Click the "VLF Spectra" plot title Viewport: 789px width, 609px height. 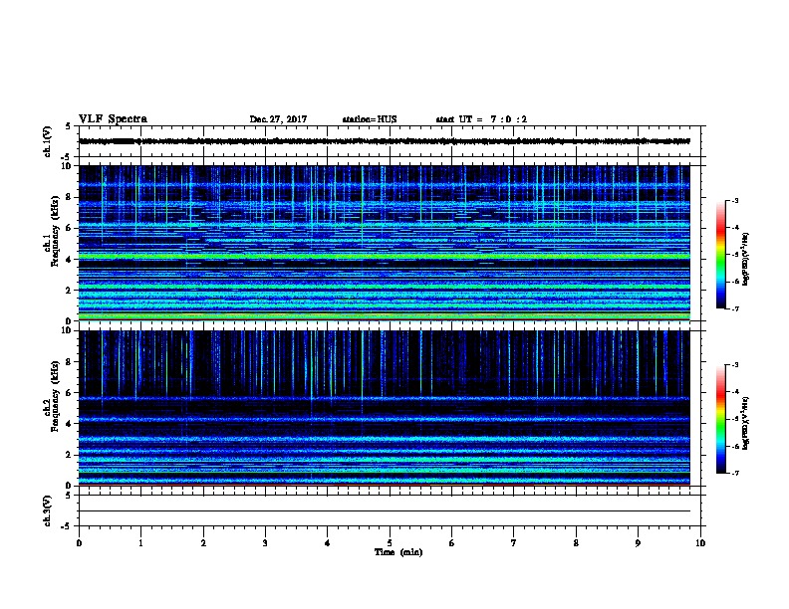pyautogui.click(x=113, y=119)
